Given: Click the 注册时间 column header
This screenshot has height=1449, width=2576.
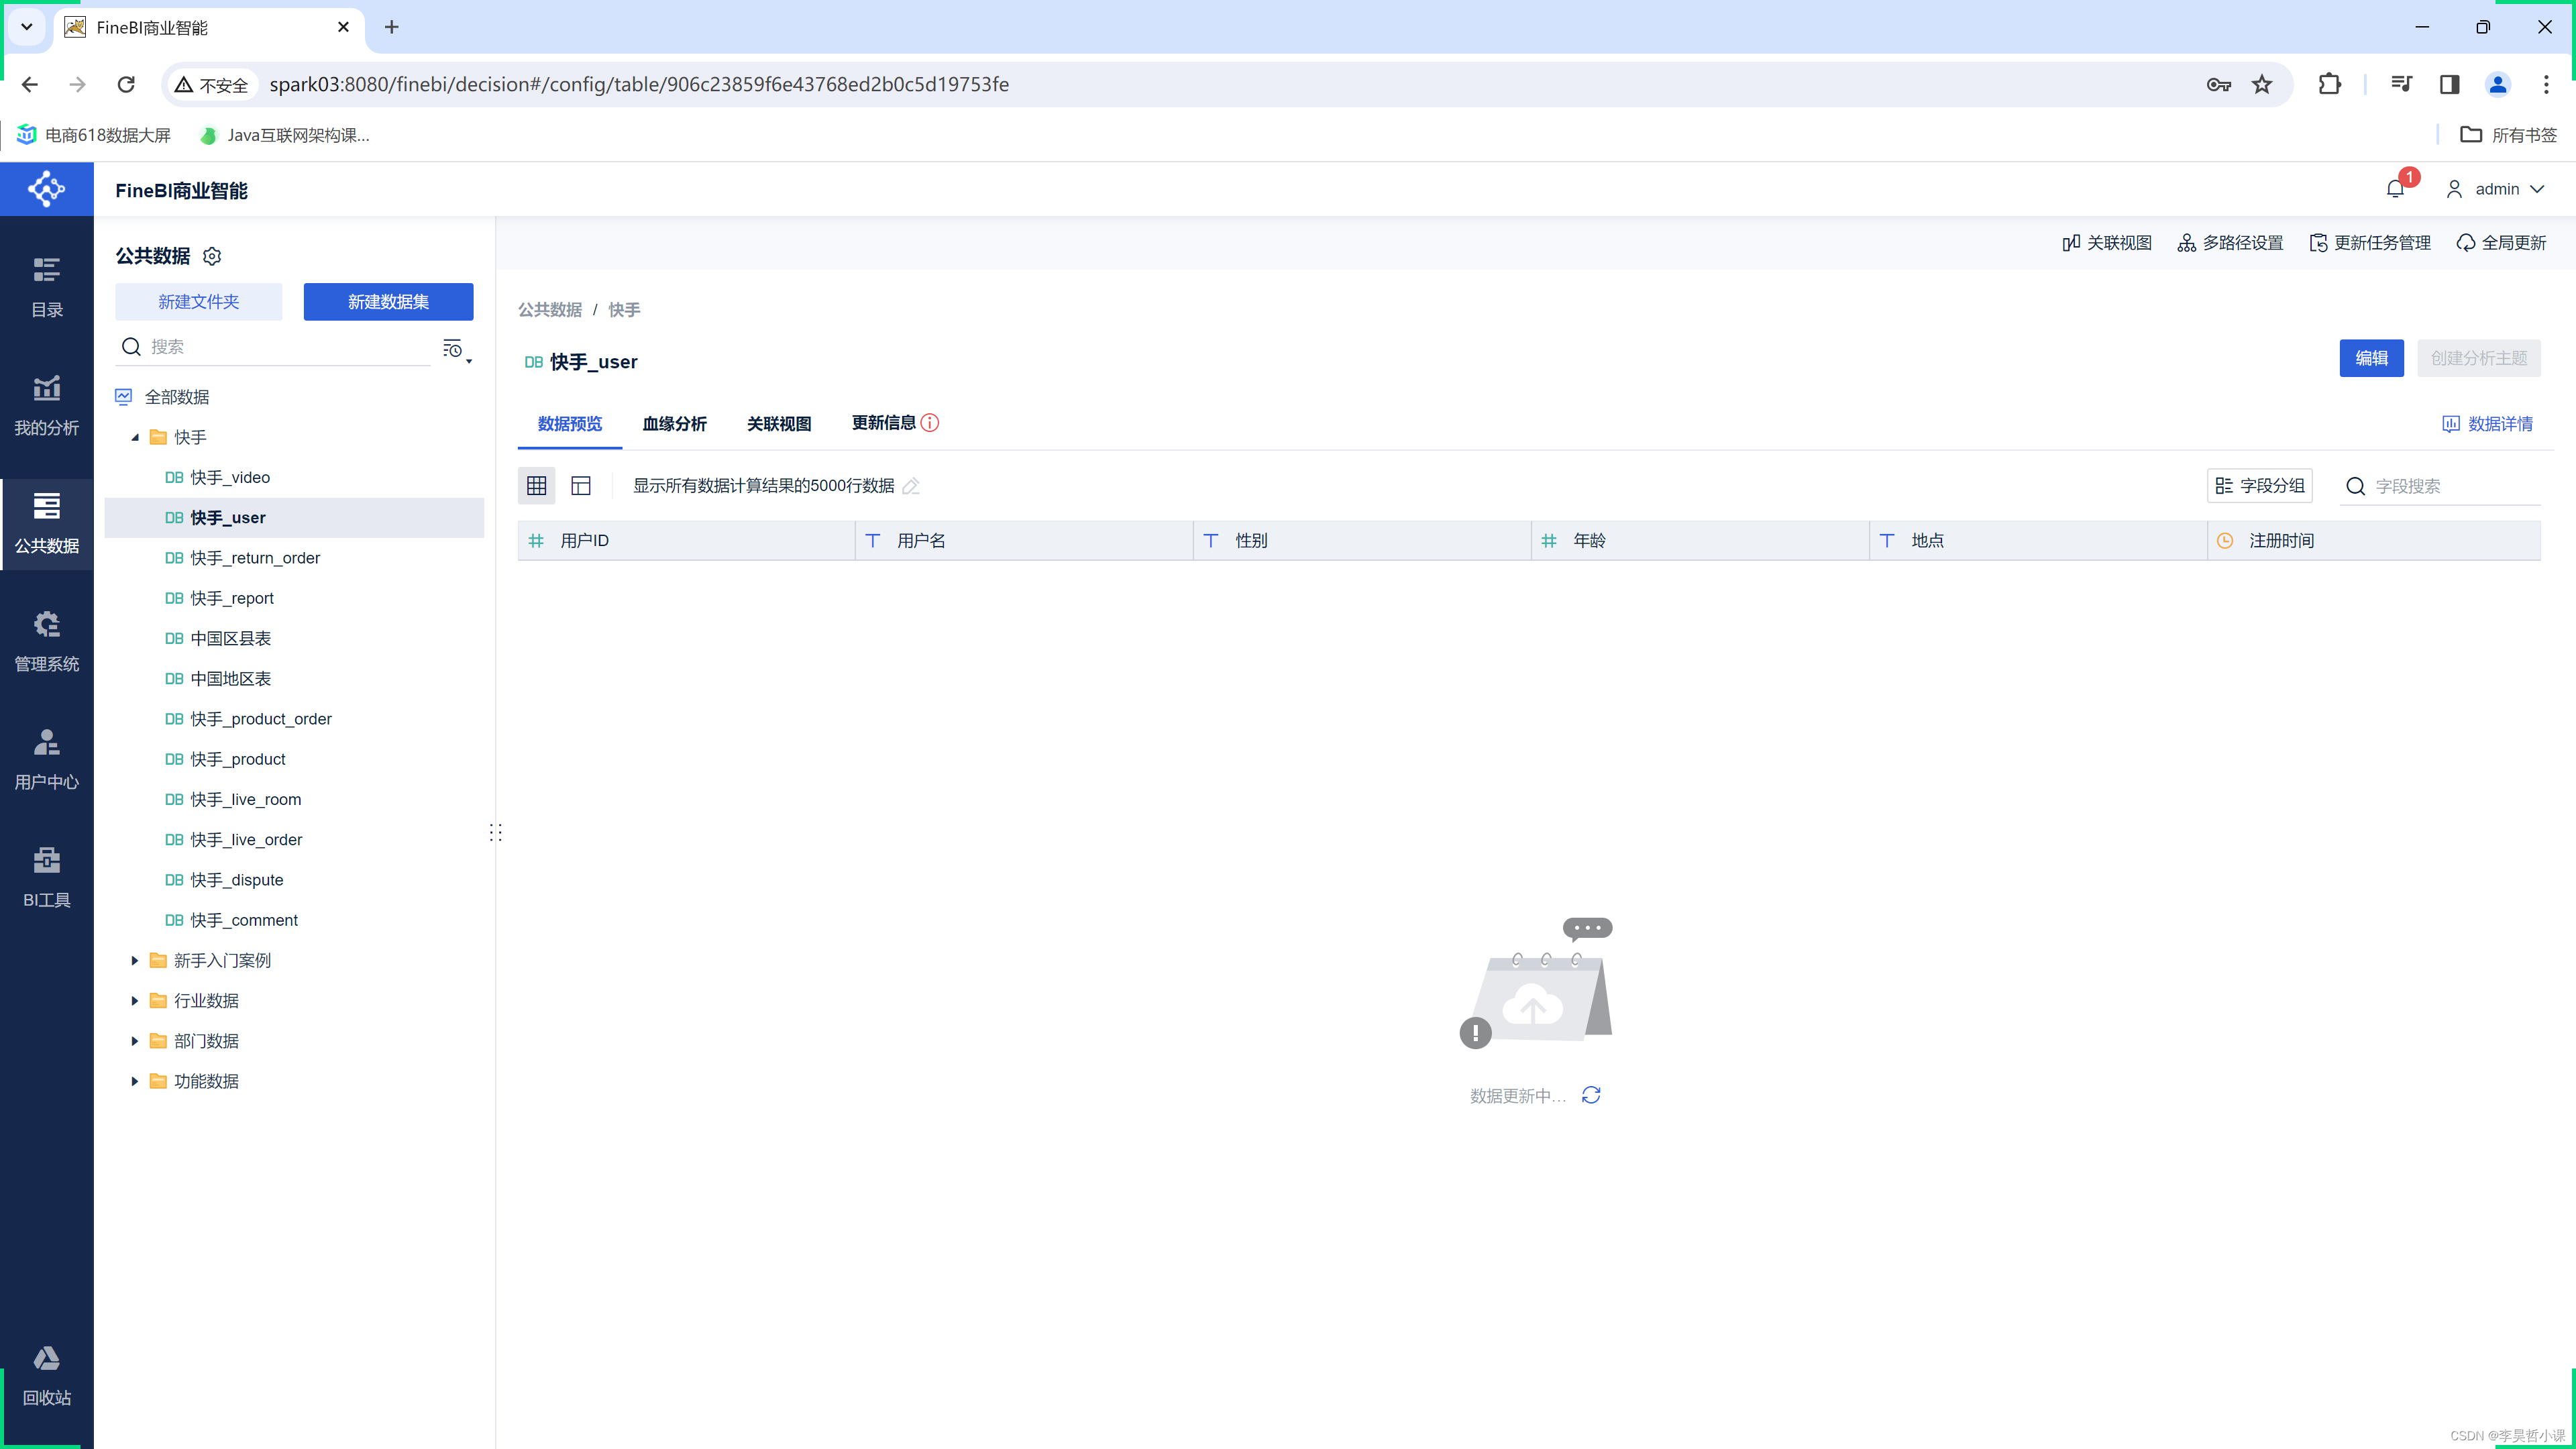Looking at the screenshot, I should tap(2374, 540).
